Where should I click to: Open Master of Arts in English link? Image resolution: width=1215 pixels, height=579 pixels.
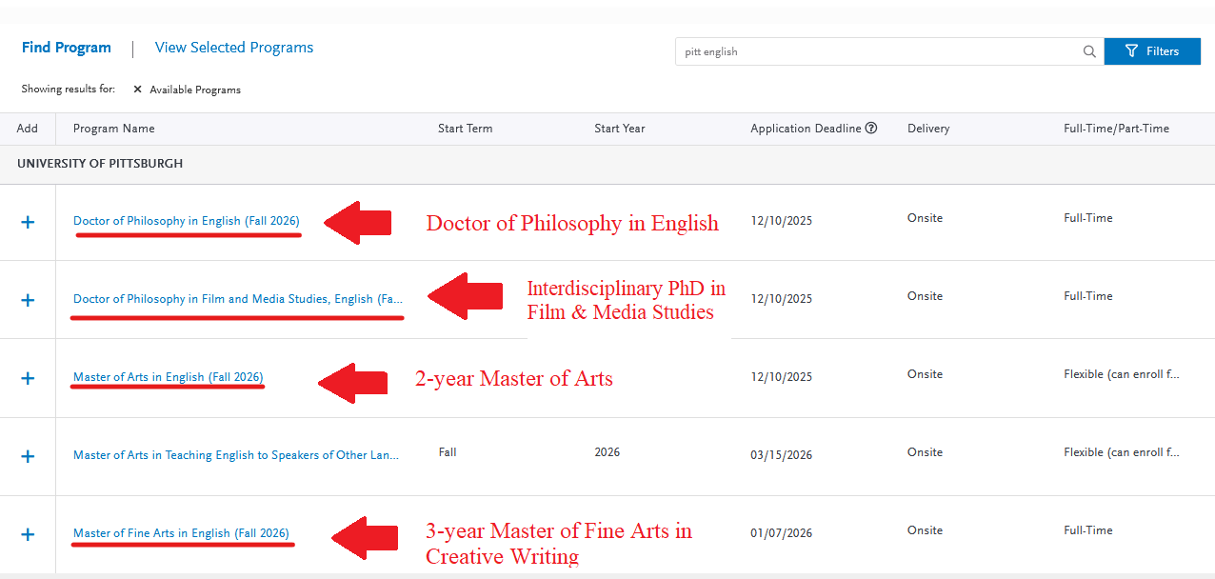(x=168, y=377)
